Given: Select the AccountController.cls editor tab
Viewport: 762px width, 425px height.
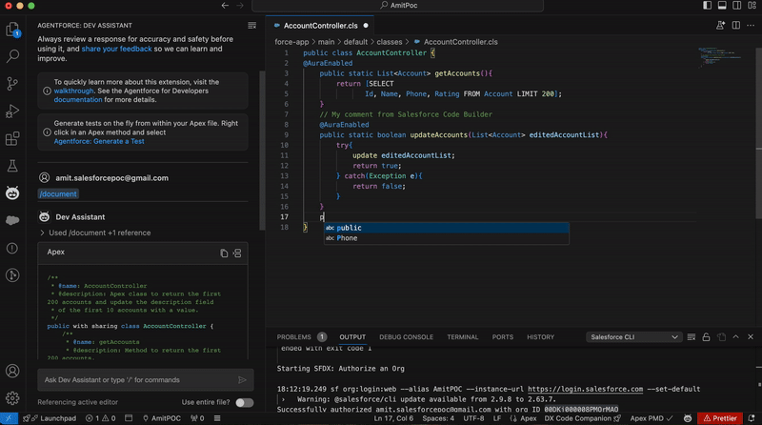Looking at the screenshot, I should 320,26.
